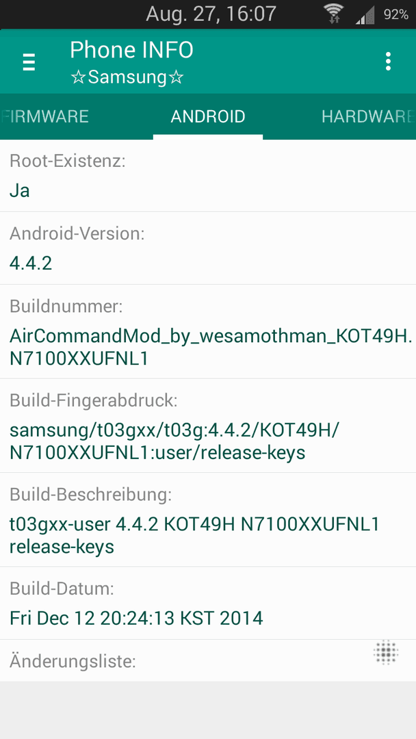Tap the date and time in status bar
416x739 pixels.
211,14
